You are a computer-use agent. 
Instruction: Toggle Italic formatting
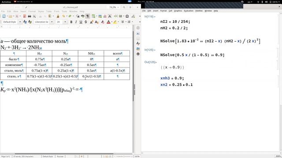(x=76, y=22)
